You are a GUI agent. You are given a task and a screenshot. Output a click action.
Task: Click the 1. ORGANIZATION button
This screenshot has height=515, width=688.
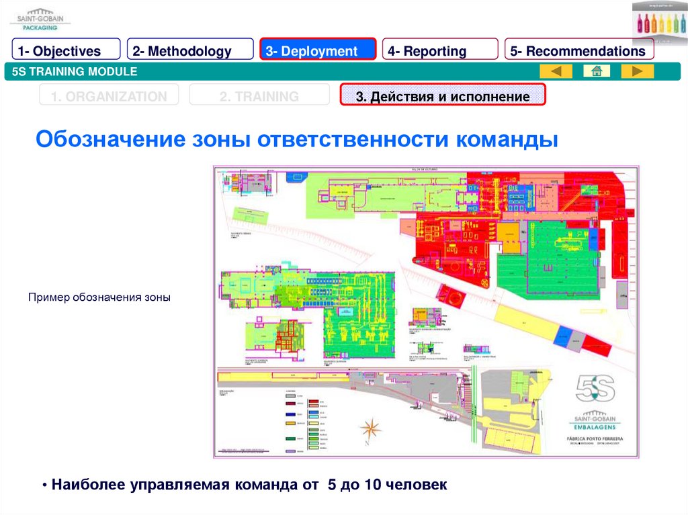tap(109, 97)
